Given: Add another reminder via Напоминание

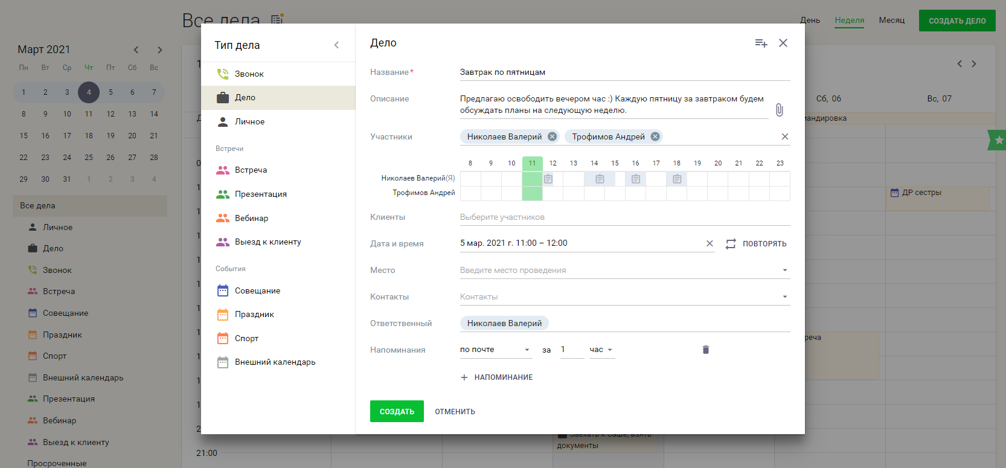Looking at the screenshot, I should pyautogui.click(x=496, y=377).
